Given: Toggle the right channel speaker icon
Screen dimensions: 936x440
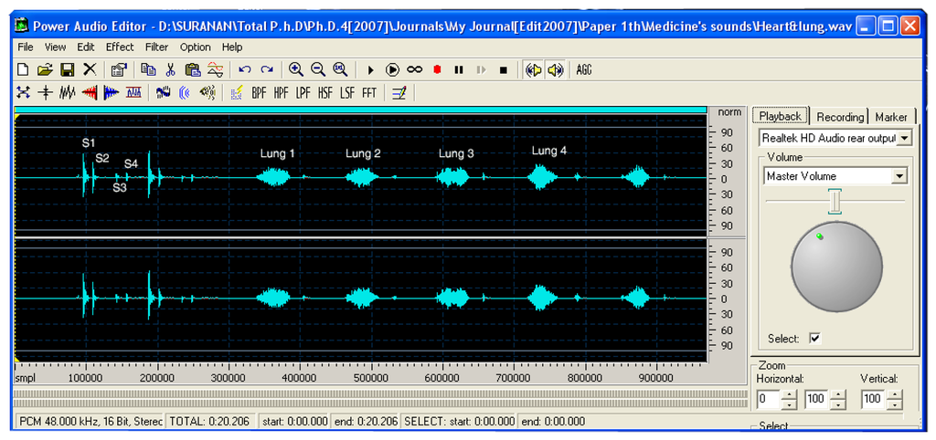Looking at the screenshot, I should (555, 69).
